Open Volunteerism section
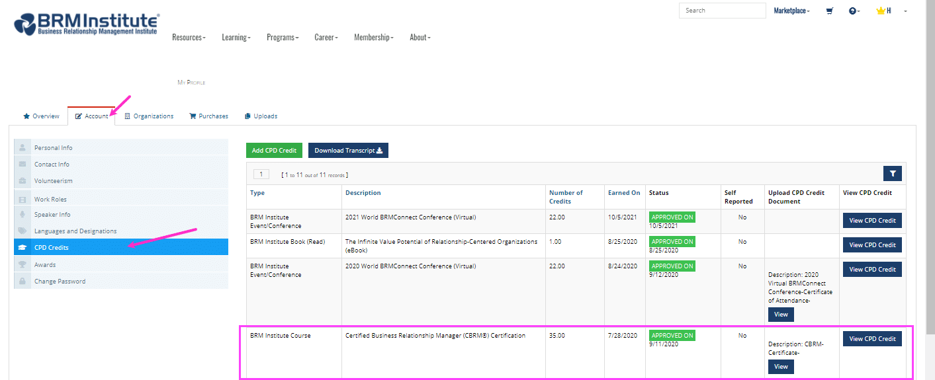The width and height of the screenshot is (935, 380). point(121,180)
